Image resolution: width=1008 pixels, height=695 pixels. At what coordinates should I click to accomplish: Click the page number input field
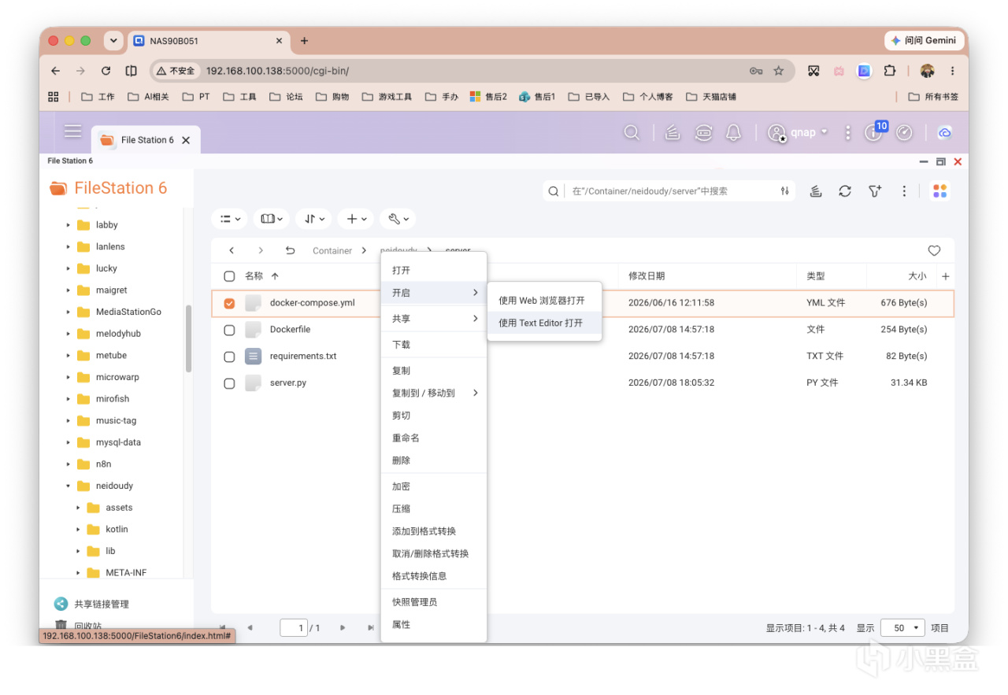point(293,627)
